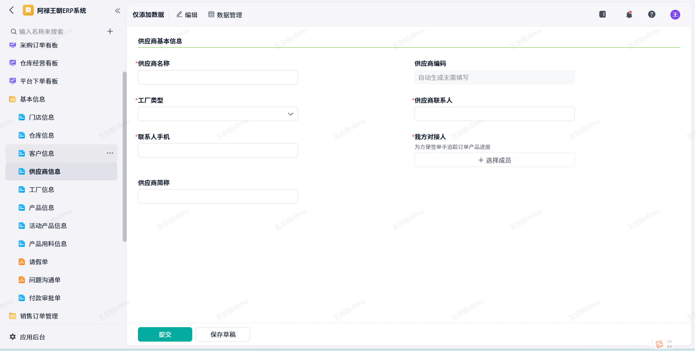Switch to 仅添加数据 tab
Viewport: 695px width, 351px height.
point(148,15)
